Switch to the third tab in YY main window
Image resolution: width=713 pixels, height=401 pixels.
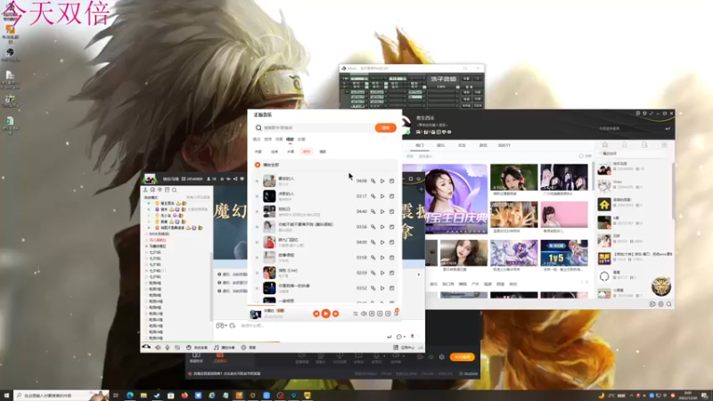pos(462,145)
